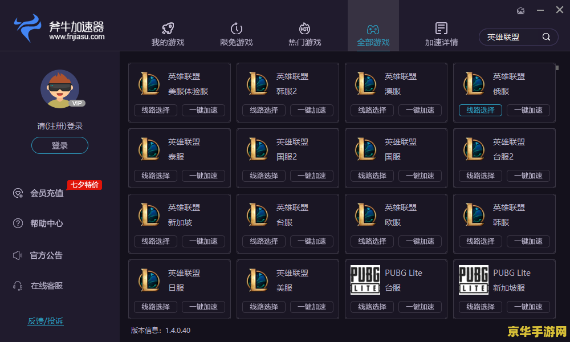Switch to the 限免游戏 tab
The width and height of the screenshot is (570, 342).
point(237,34)
